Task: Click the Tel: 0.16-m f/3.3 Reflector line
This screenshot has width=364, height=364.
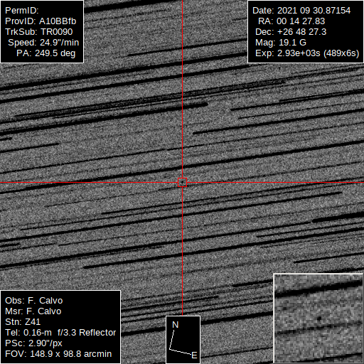Action: 60,333
